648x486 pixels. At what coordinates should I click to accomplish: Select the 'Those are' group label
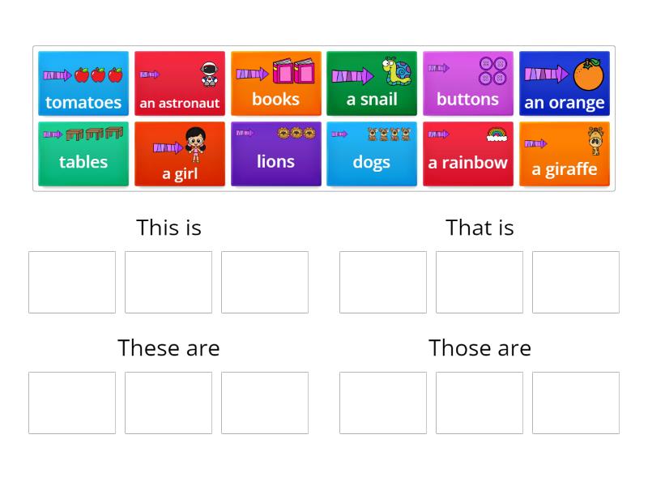(x=480, y=347)
